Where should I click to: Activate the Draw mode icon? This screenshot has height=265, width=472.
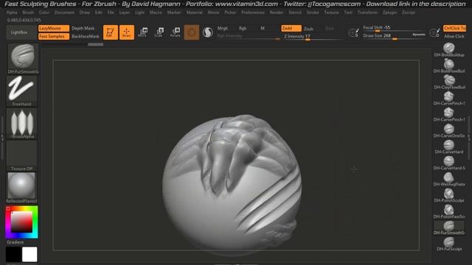click(x=127, y=32)
